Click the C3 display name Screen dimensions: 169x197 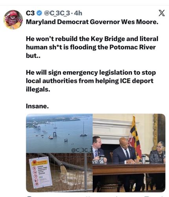point(30,13)
